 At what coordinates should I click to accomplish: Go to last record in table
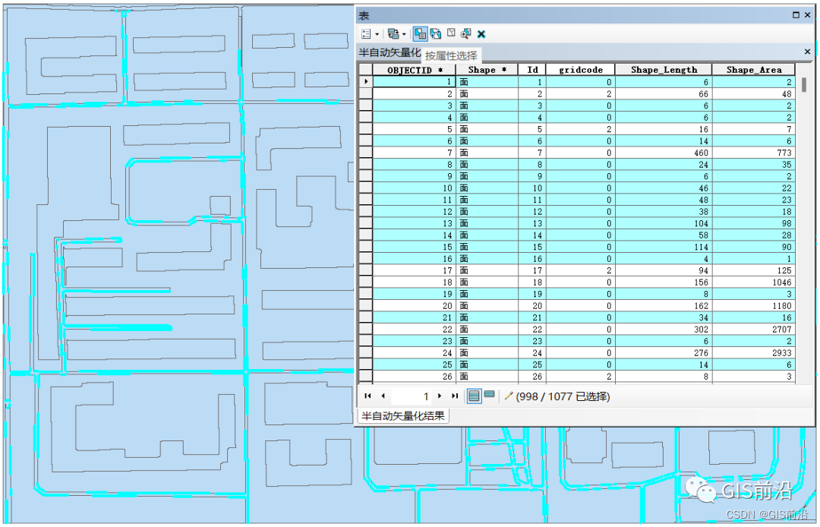click(x=455, y=396)
